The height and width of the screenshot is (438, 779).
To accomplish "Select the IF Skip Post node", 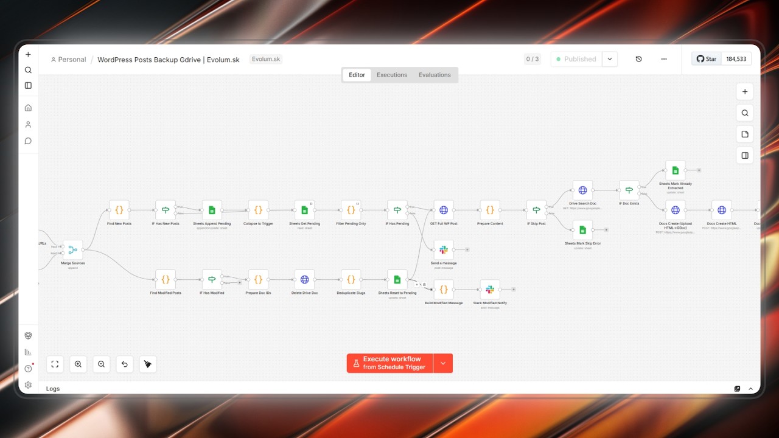I will 536,210.
